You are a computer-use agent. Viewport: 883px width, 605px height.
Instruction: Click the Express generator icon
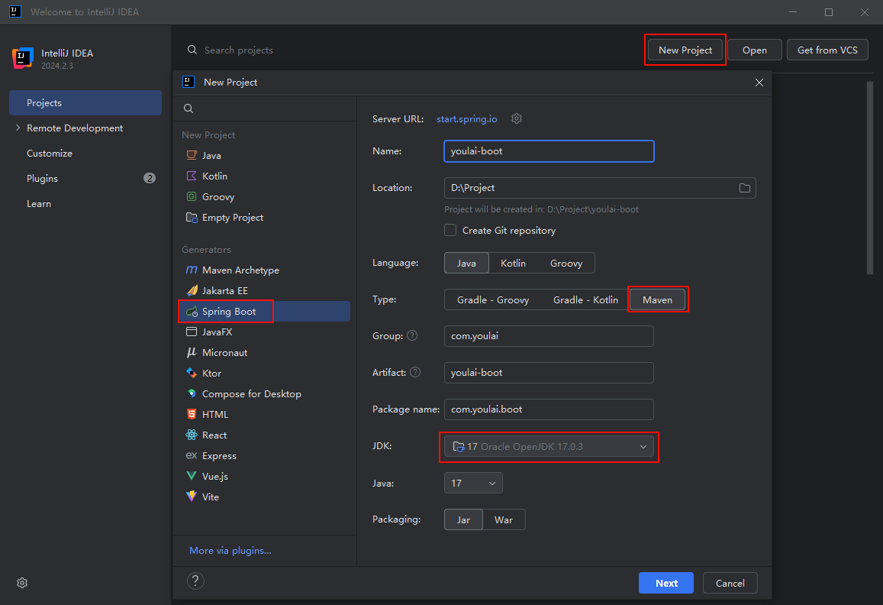click(x=192, y=455)
